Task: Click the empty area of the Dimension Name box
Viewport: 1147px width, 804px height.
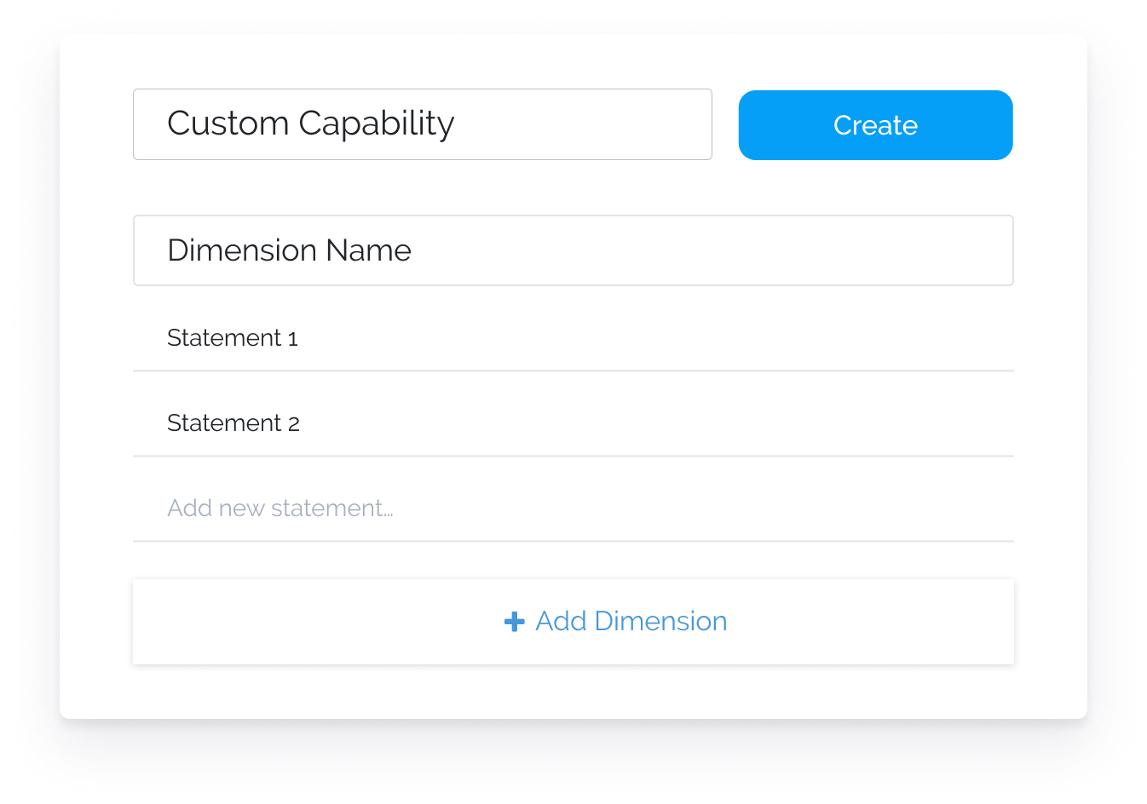Action: [x=712, y=250]
